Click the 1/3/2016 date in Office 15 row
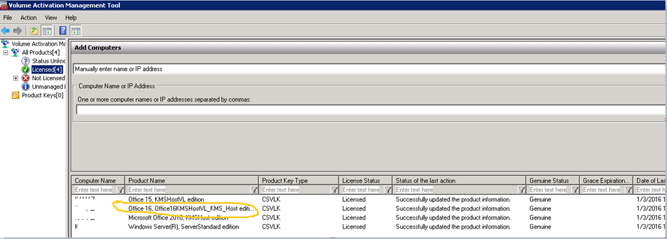Screen dimensions: 667x239 pos(651,199)
